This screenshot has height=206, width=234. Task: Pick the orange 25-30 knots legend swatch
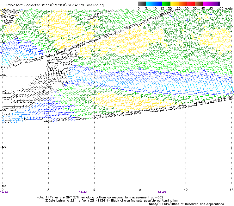point(183,4)
